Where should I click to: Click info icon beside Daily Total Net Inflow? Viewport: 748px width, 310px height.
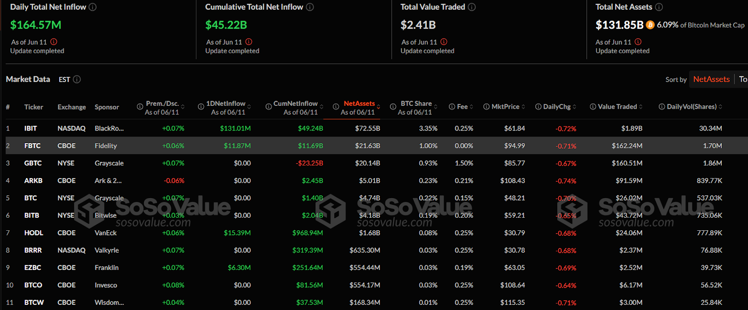click(x=93, y=7)
